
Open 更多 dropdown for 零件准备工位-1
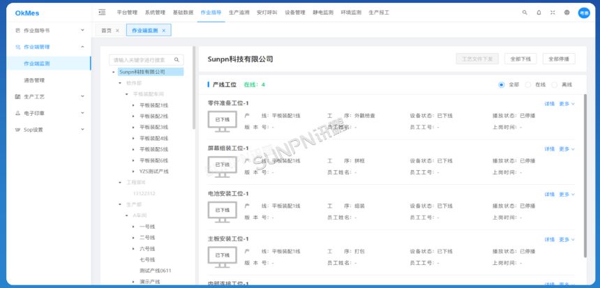[x=567, y=104]
